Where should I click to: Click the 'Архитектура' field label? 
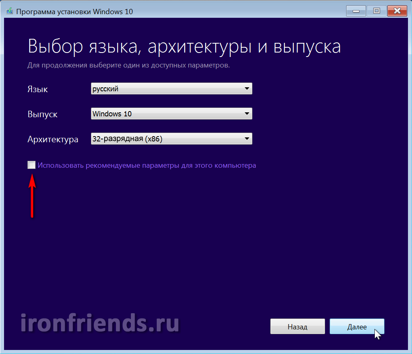(x=53, y=140)
